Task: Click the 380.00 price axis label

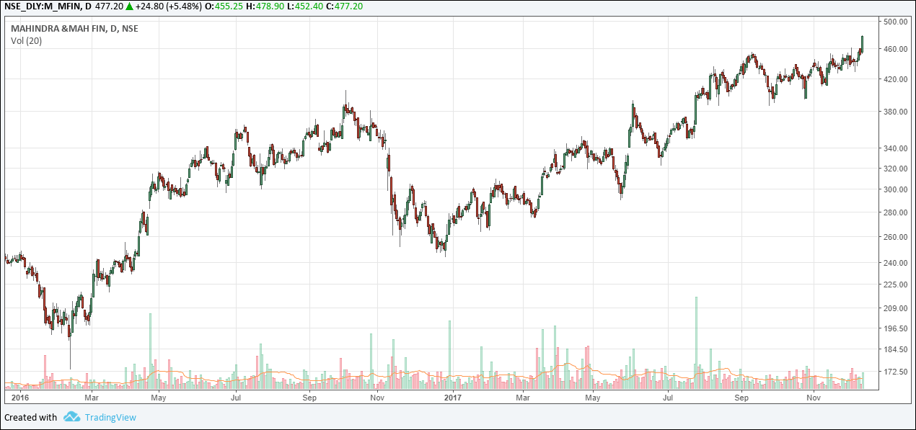Action: click(894, 112)
